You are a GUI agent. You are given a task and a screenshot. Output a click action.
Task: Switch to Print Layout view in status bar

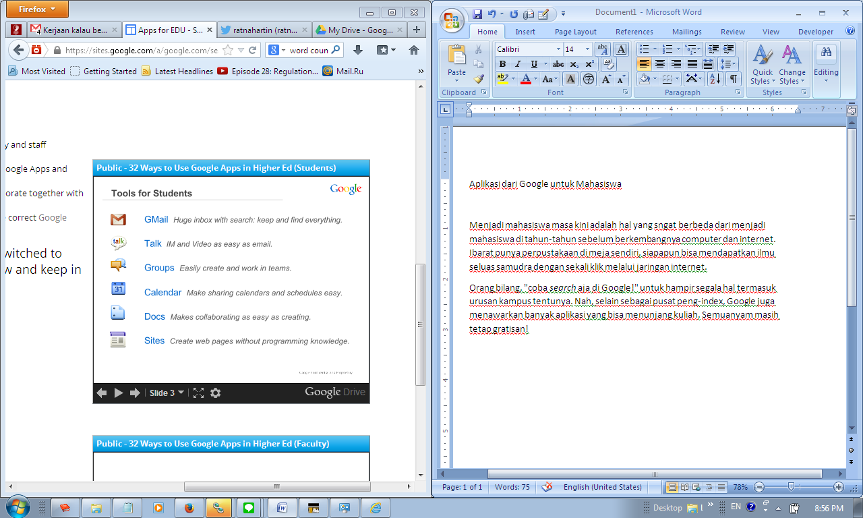[672, 487]
